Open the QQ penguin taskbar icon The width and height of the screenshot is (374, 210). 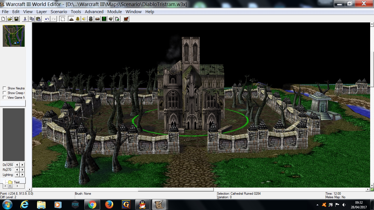143,205
